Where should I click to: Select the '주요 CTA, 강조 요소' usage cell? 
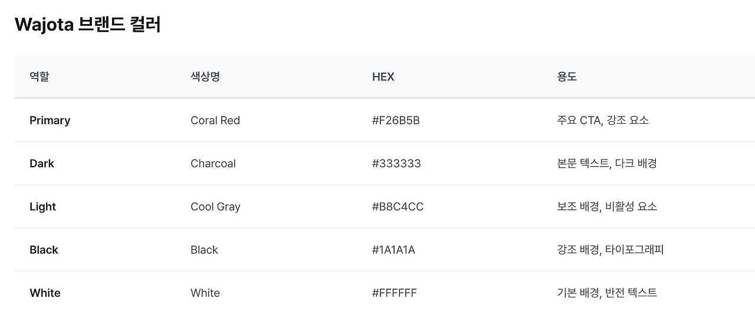(x=603, y=120)
